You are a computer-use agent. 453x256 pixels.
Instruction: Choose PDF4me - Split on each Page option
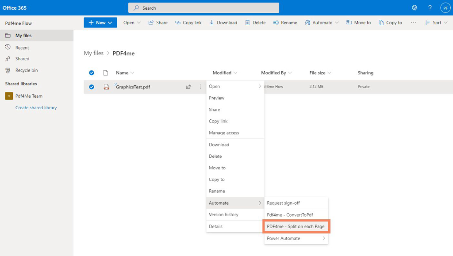pos(296,226)
